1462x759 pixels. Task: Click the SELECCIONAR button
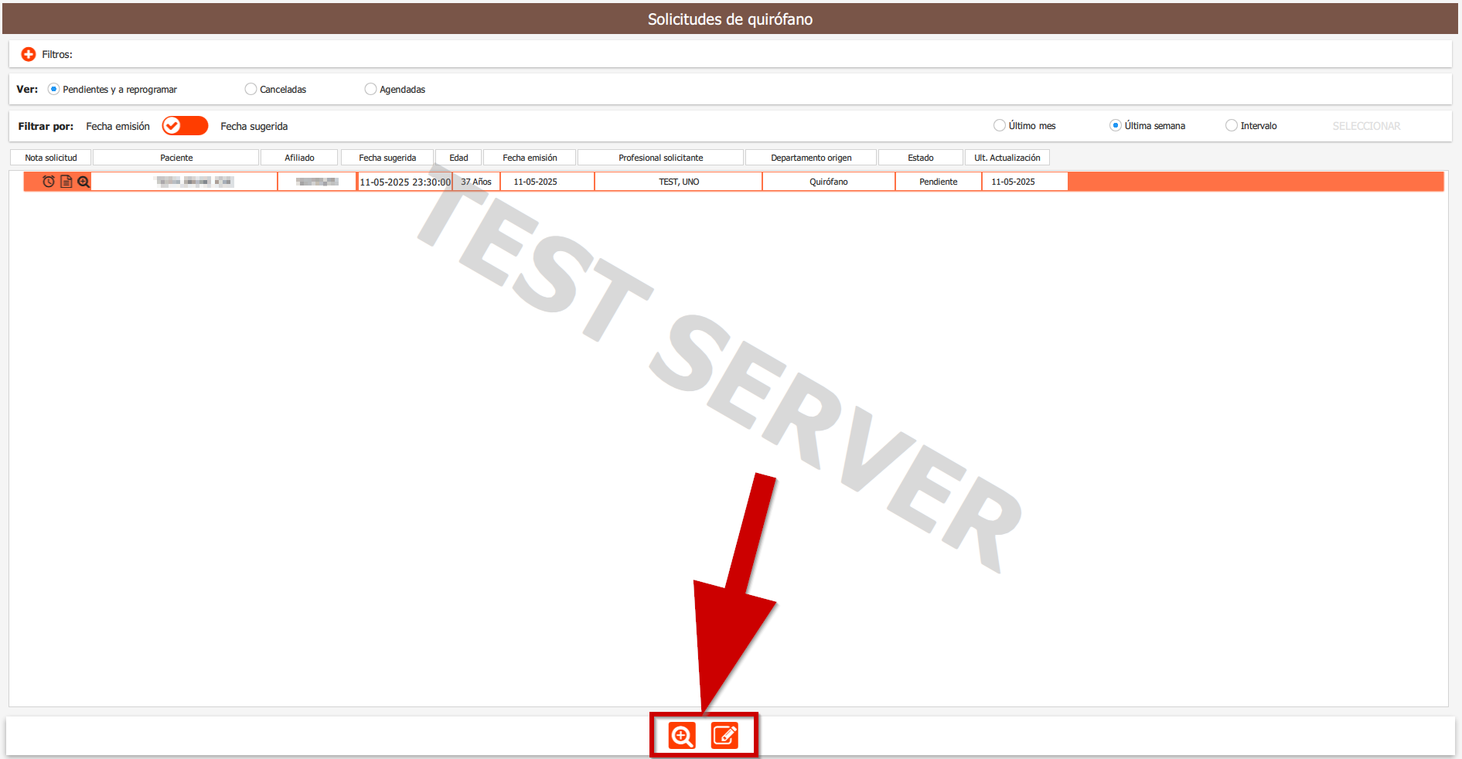point(1366,126)
